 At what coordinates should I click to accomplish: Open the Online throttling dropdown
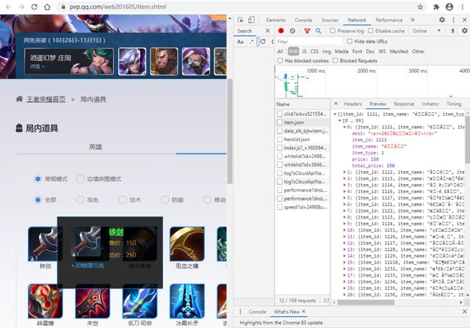pos(426,31)
